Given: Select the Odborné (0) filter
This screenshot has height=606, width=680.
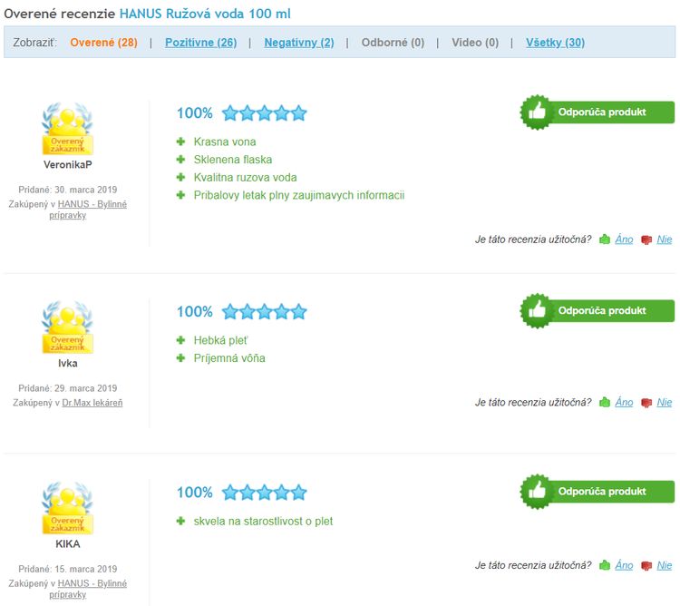Looking at the screenshot, I should tap(393, 43).
